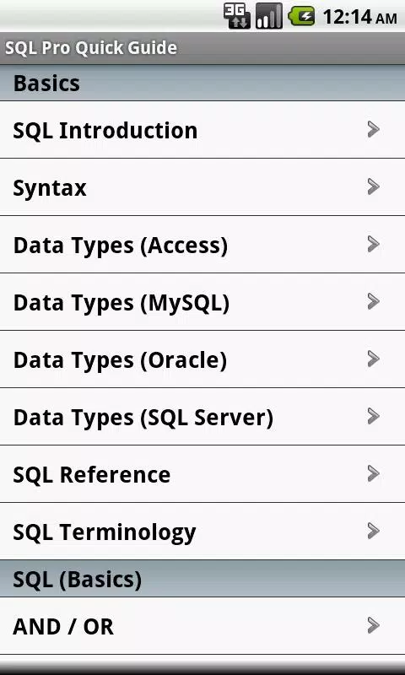405x675 pixels.
Task: Tap the signal strength bars icon
Action: (x=269, y=16)
